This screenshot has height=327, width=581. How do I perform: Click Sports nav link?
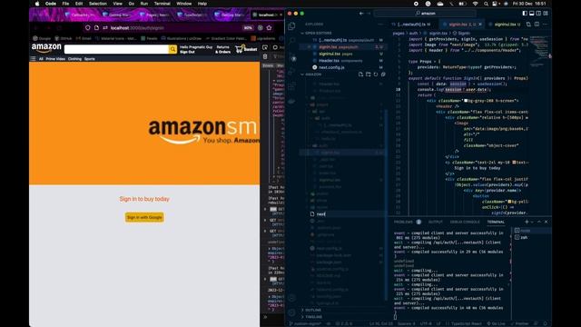point(89,59)
